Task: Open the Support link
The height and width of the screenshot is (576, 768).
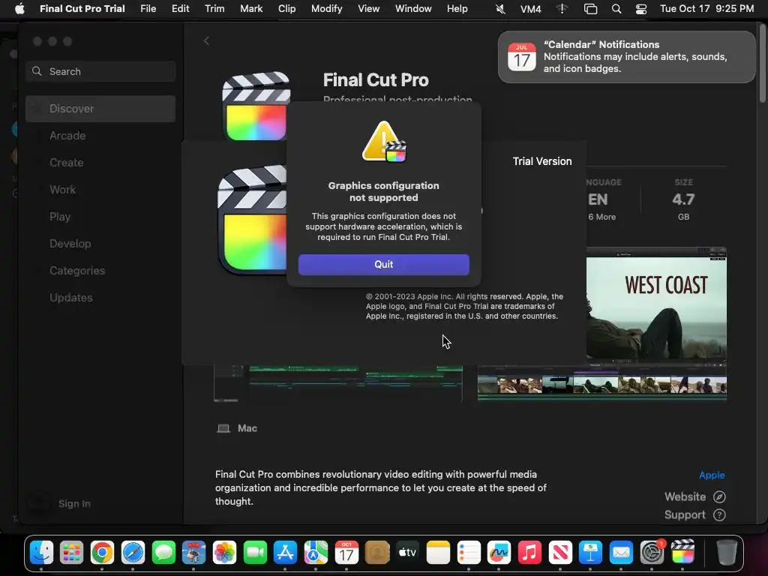Action: 685,514
